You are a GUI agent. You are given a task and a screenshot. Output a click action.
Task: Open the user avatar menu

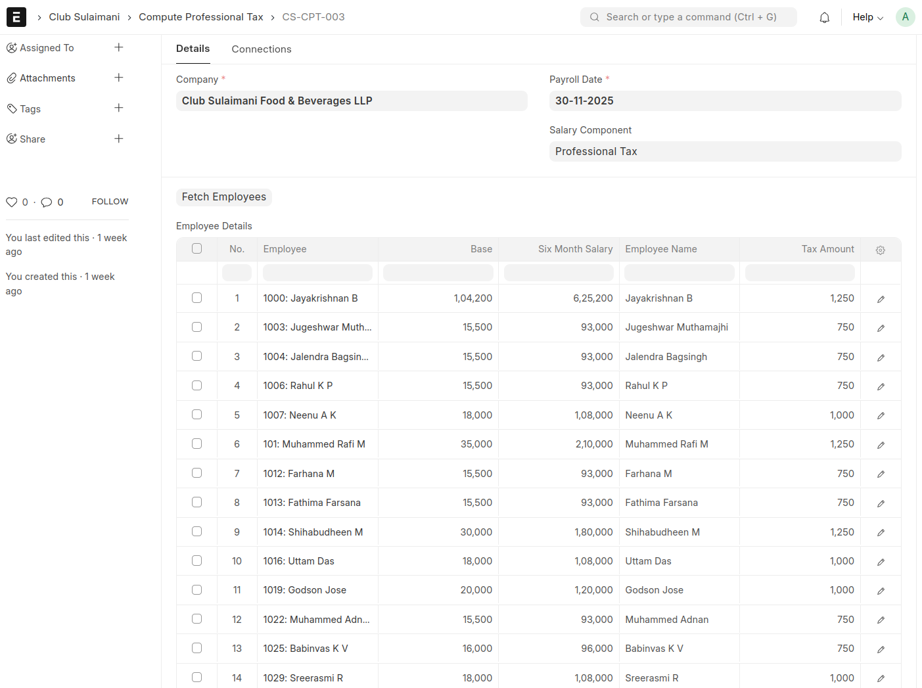[905, 17]
